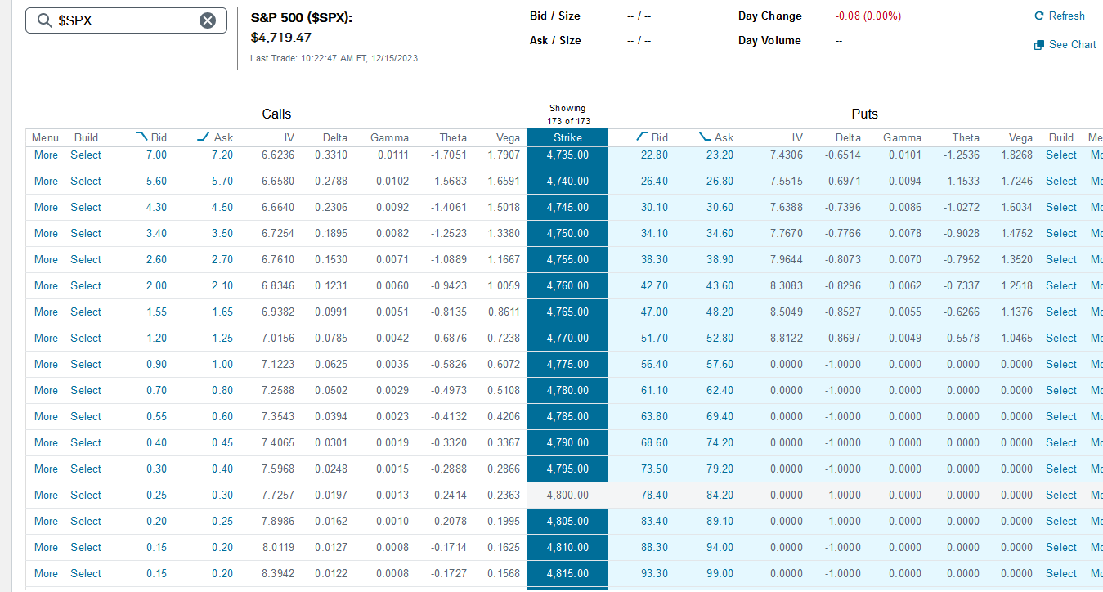
Task: Open the puts More menu for strike 4,740
Action: (1096, 181)
